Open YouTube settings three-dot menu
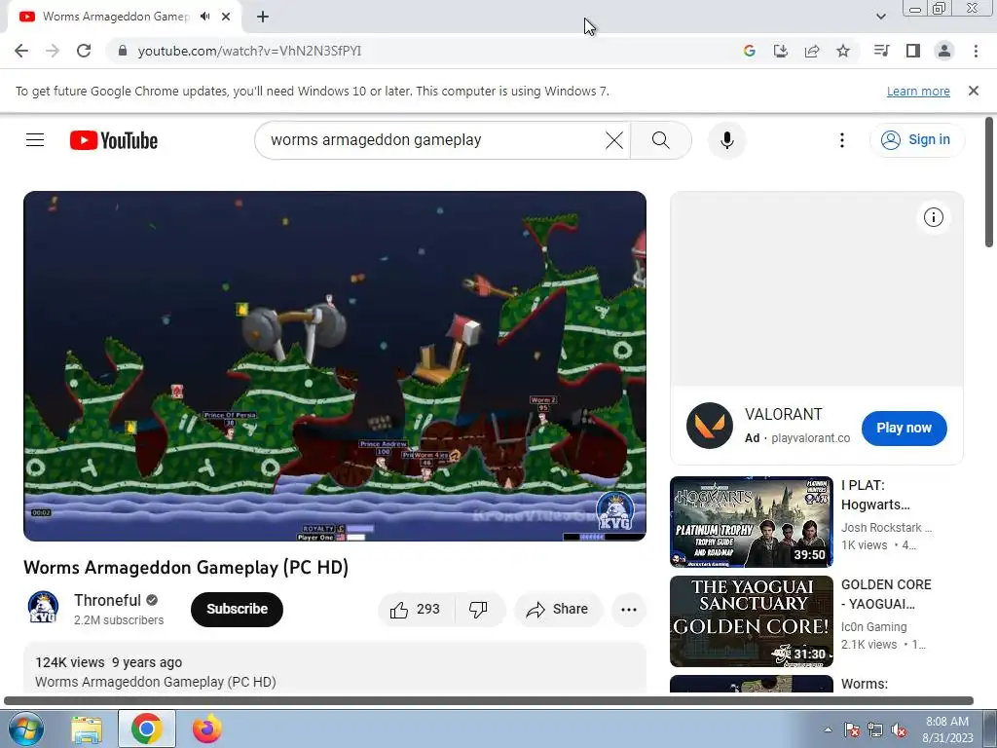Image resolution: width=997 pixels, height=748 pixels. [x=842, y=140]
